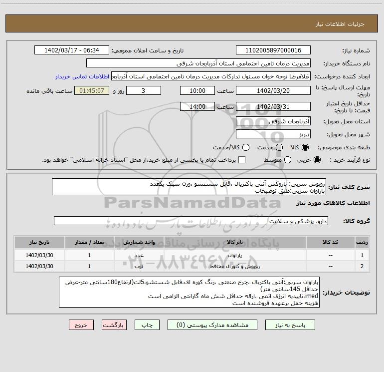
Task: Click row number 1 cell
Action: (x=362, y=255)
